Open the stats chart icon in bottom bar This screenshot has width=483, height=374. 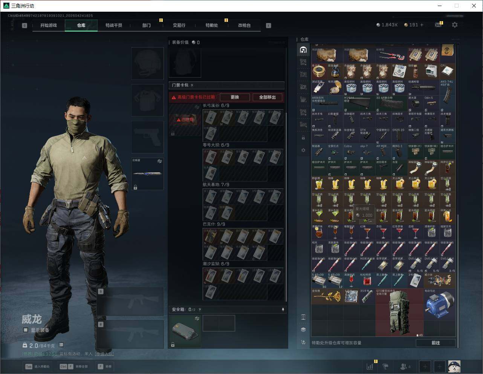tap(370, 366)
